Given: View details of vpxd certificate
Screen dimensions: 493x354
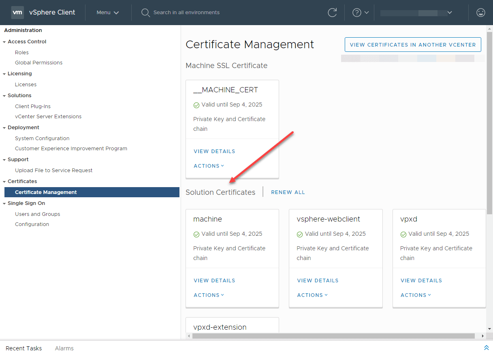Looking at the screenshot, I should pyautogui.click(x=421, y=280).
